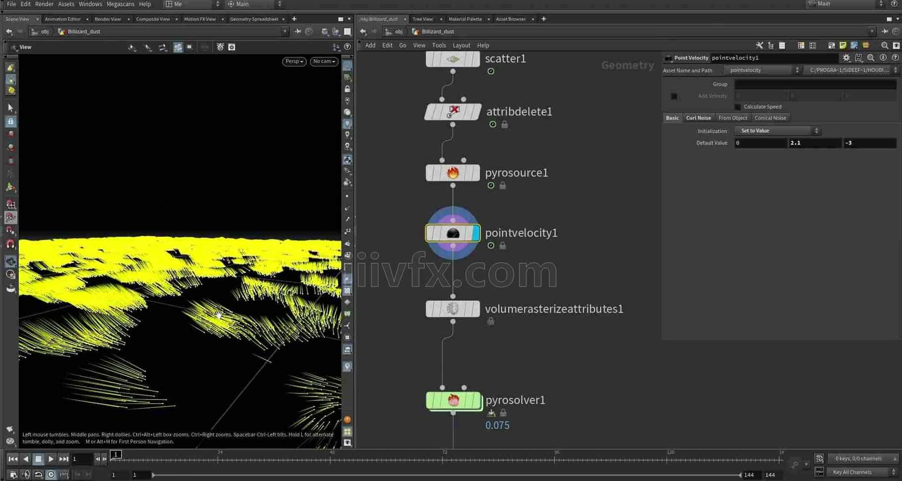Image resolution: width=902 pixels, height=481 pixels.
Task: Click the network editor search magnifier
Action: [x=885, y=45]
